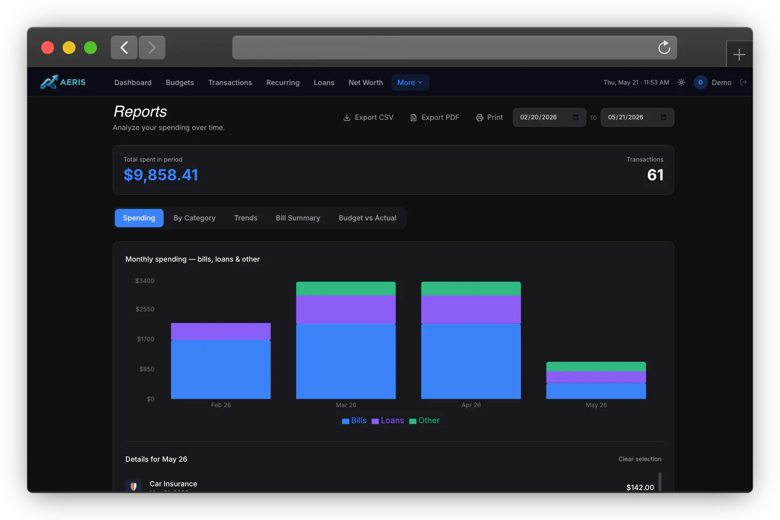Select the May 26 Bills blue segment
Viewport: 780px width, 520px height.
click(596, 391)
